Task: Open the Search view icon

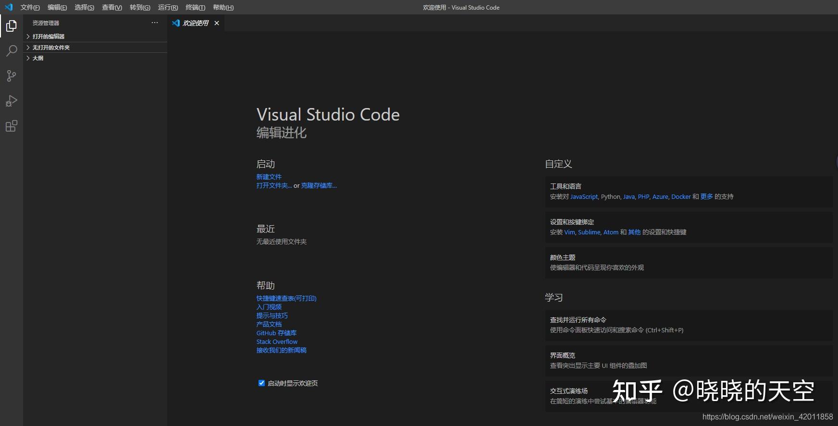Action: pos(12,51)
